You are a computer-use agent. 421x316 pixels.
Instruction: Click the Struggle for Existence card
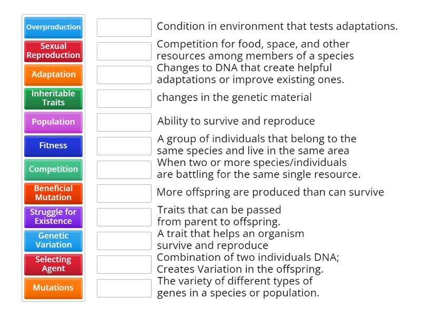click(53, 217)
